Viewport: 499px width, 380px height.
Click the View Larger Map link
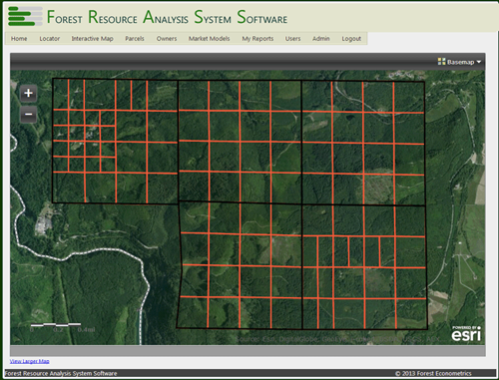point(30,361)
